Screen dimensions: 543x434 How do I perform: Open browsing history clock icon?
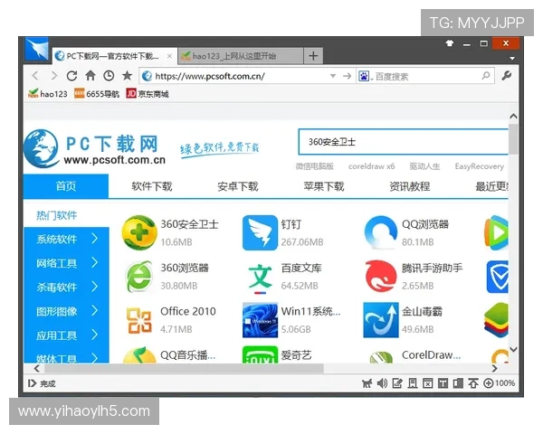pyautogui.click(x=109, y=76)
